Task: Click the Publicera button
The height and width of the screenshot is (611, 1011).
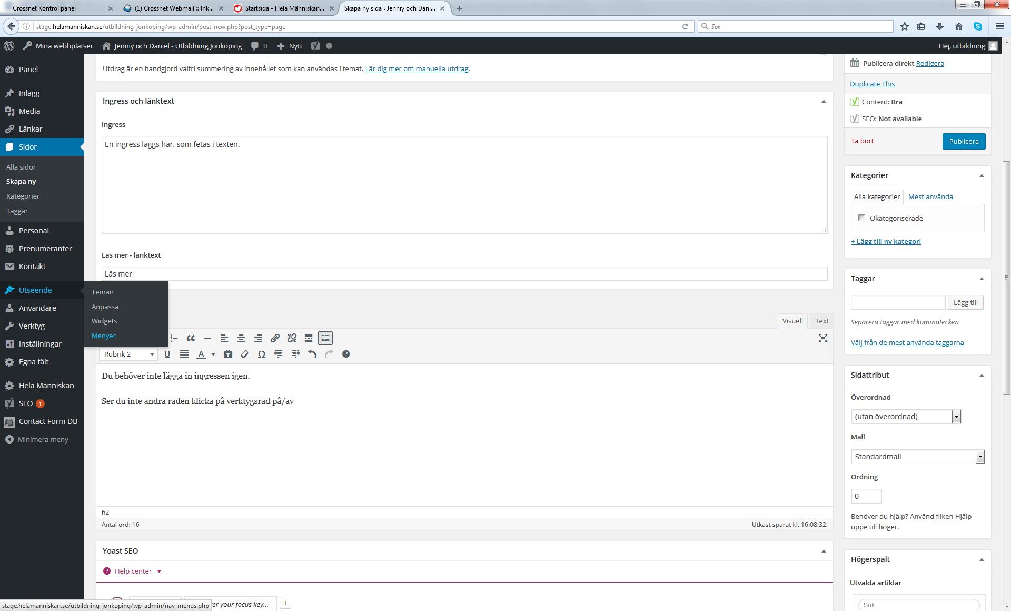Action: 964,141
